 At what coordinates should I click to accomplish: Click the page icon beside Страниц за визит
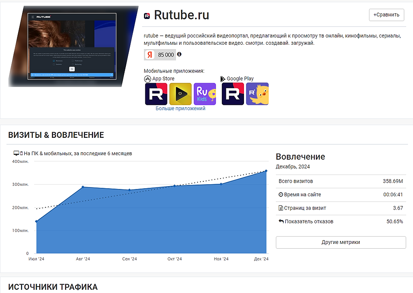(281, 208)
